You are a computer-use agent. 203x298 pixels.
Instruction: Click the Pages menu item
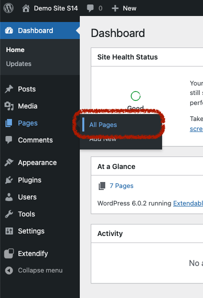pyautogui.click(x=28, y=123)
